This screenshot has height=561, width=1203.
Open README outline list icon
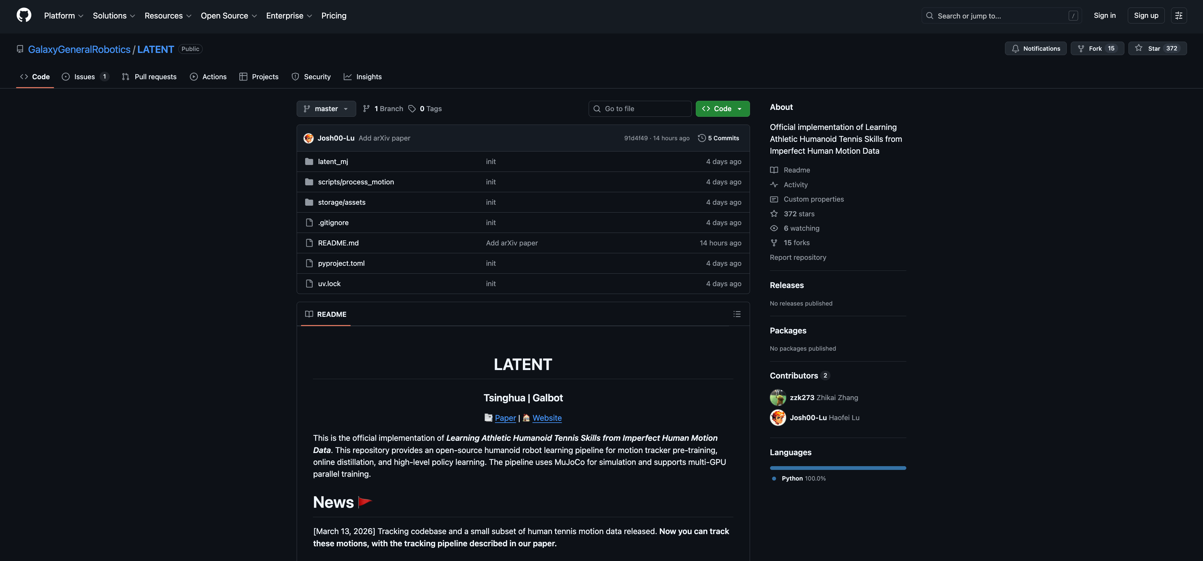pyautogui.click(x=737, y=314)
